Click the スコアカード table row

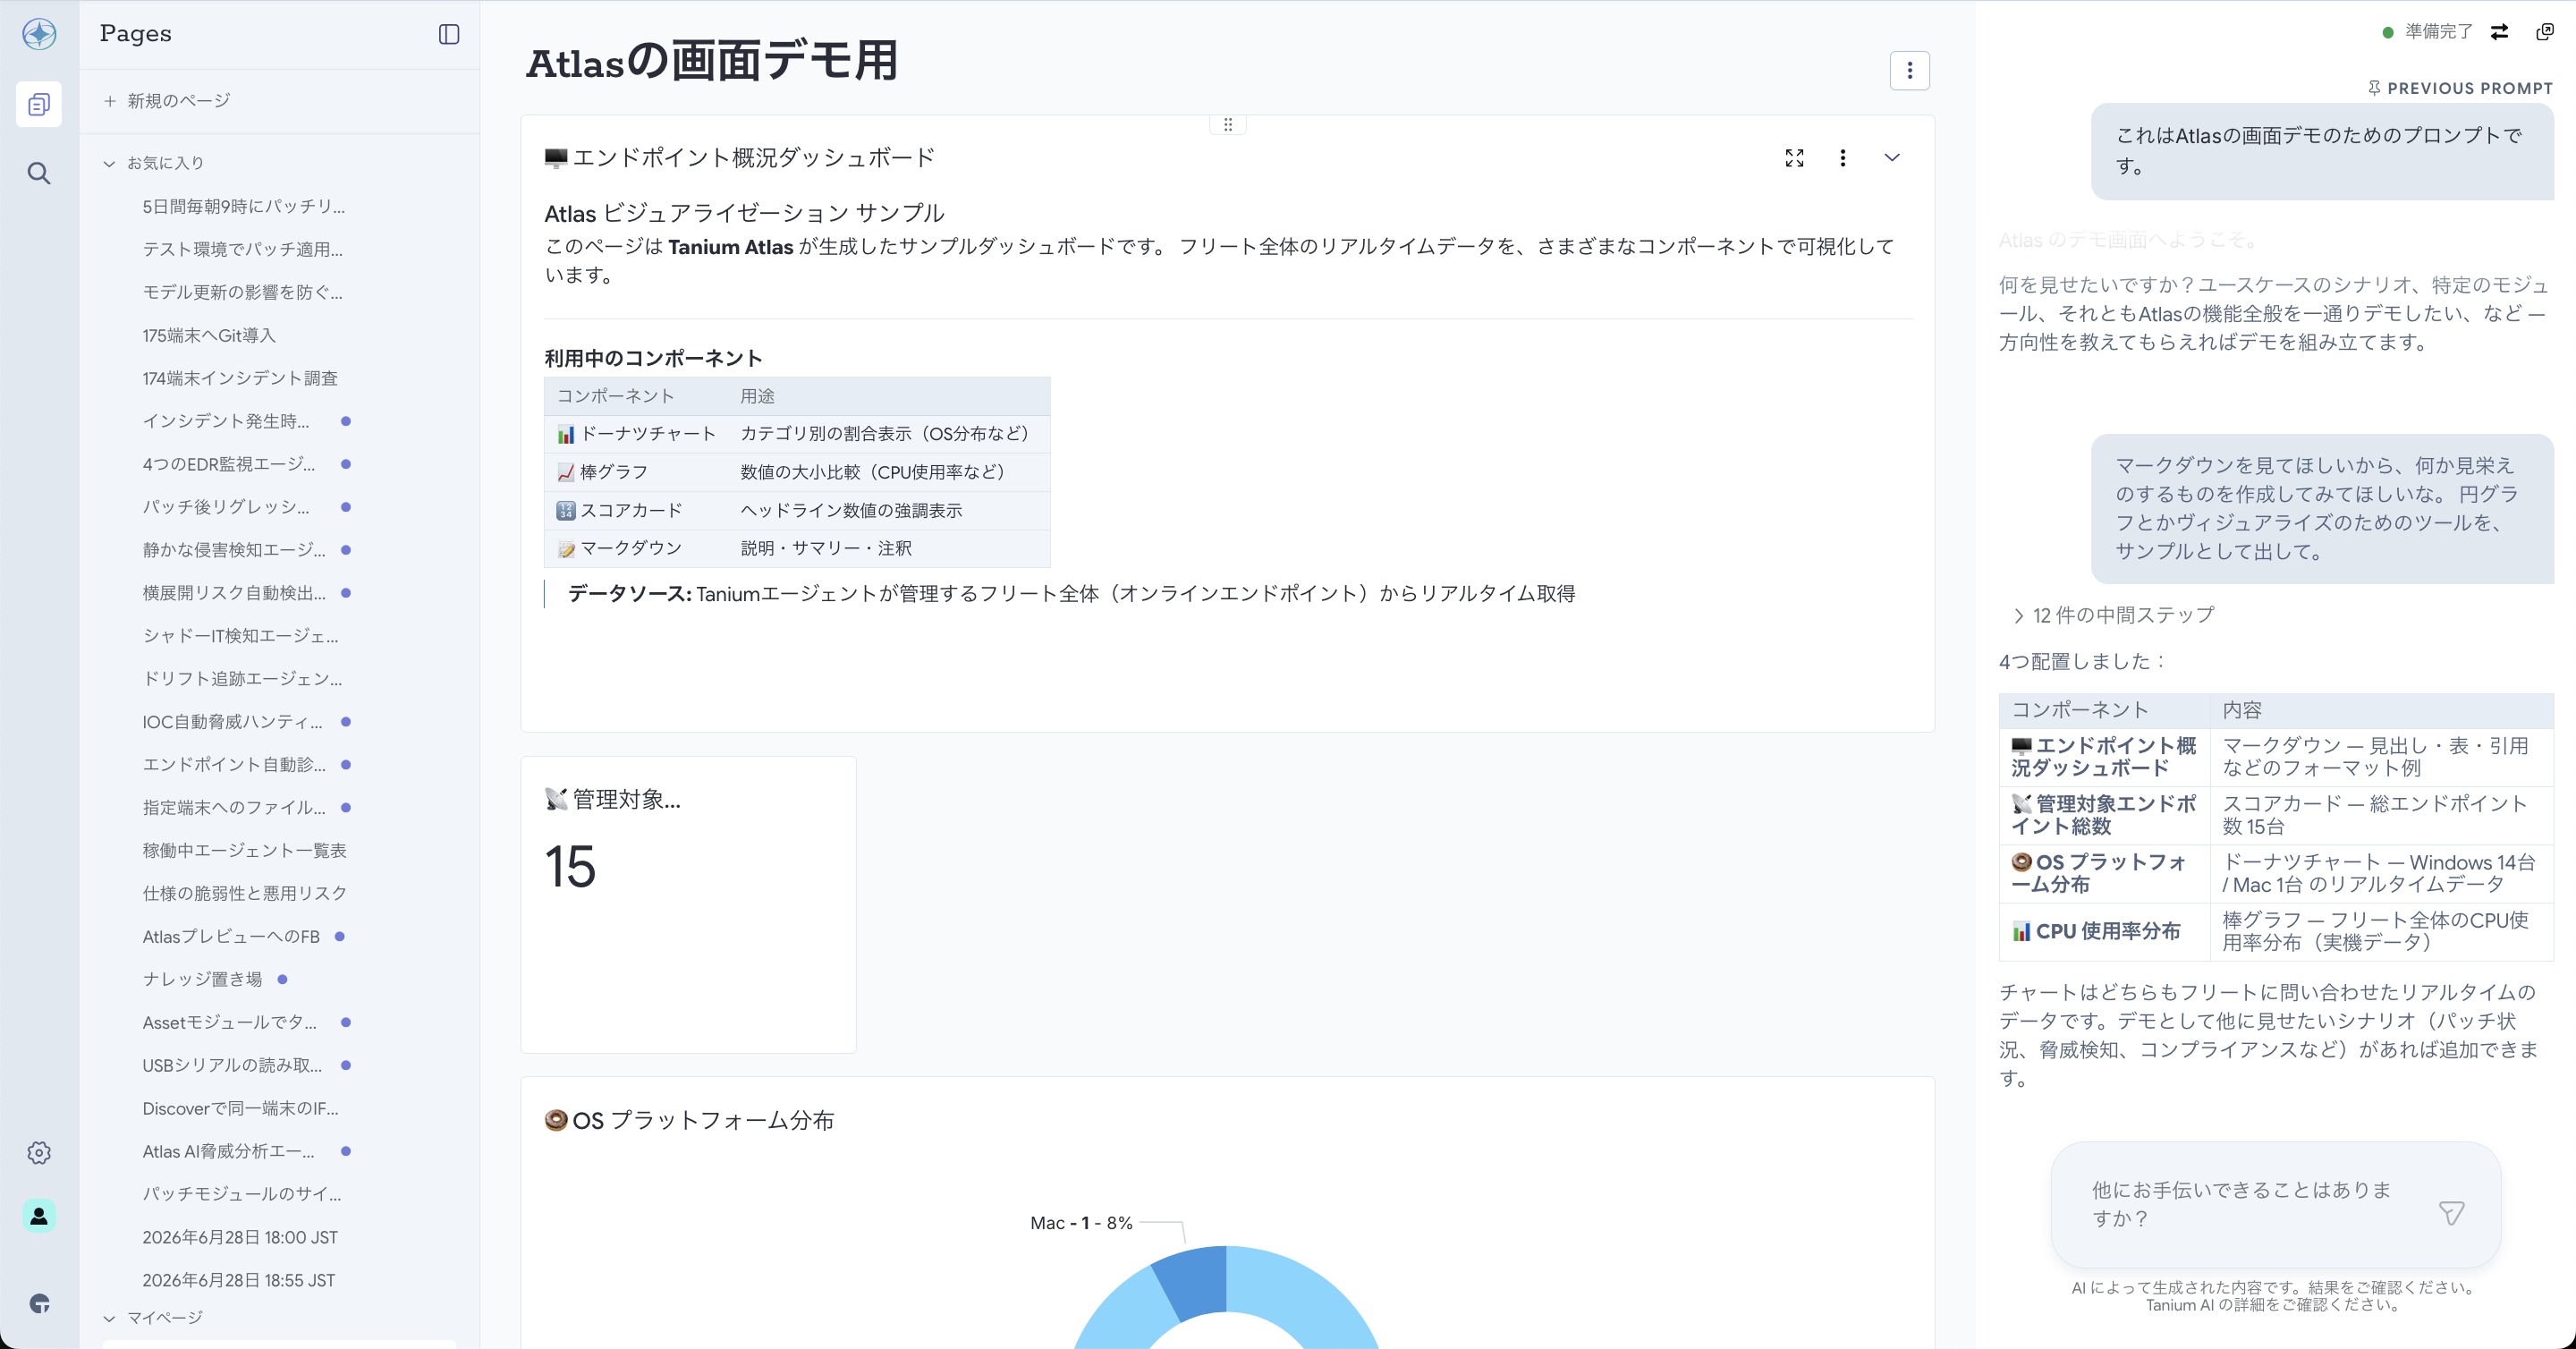pyautogui.click(x=797, y=510)
